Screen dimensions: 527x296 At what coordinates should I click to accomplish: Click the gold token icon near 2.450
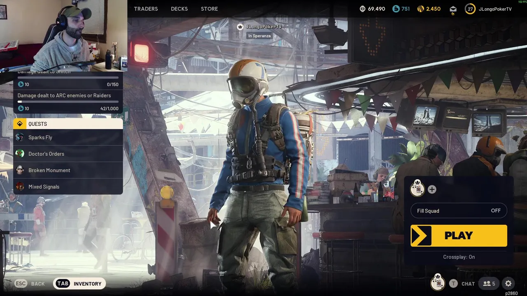tap(420, 9)
